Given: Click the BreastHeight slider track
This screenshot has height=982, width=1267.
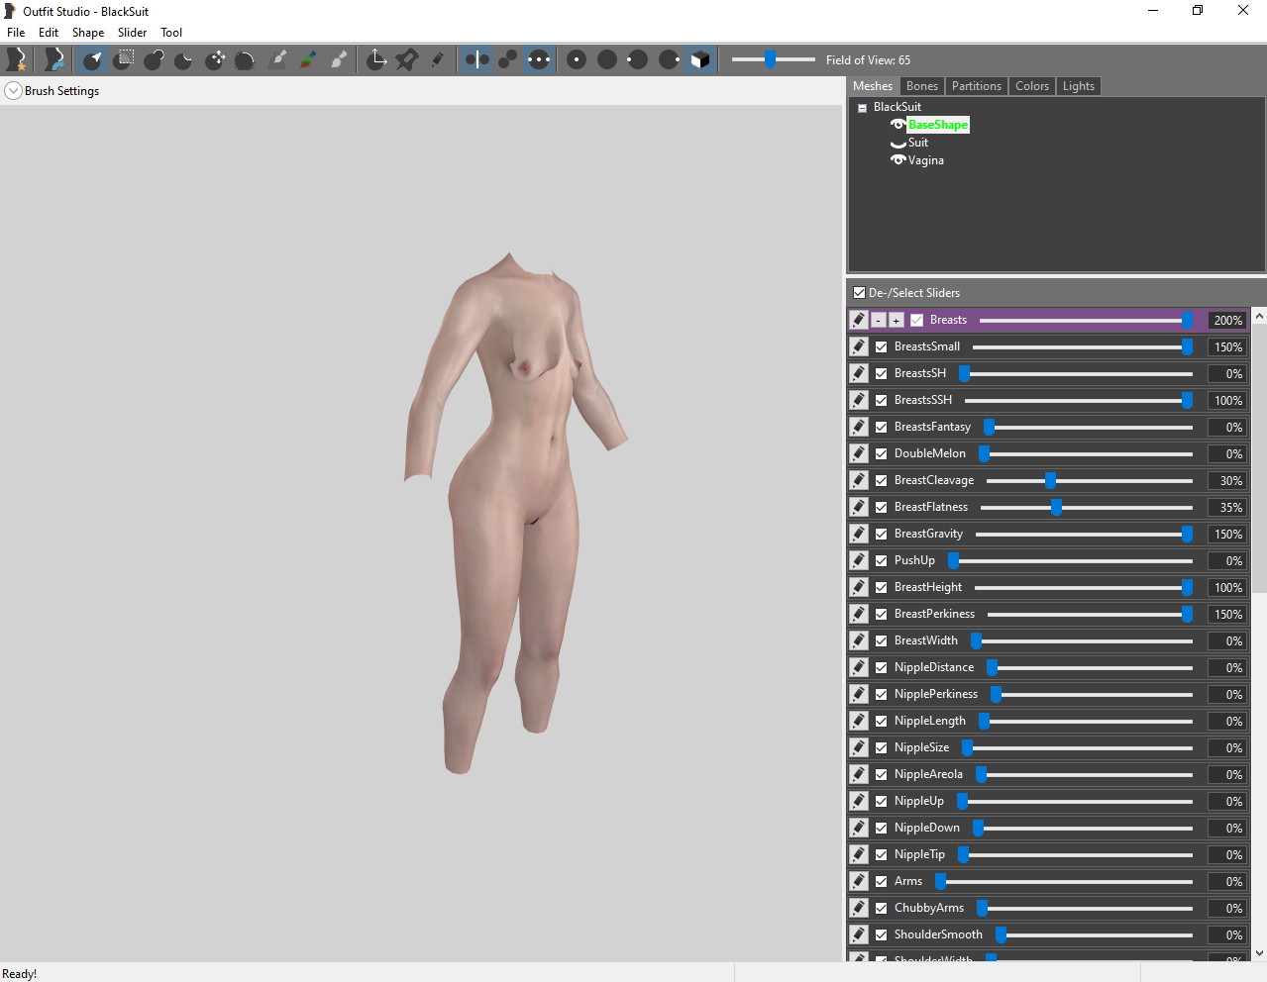Looking at the screenshot, I should point(1083,587).
